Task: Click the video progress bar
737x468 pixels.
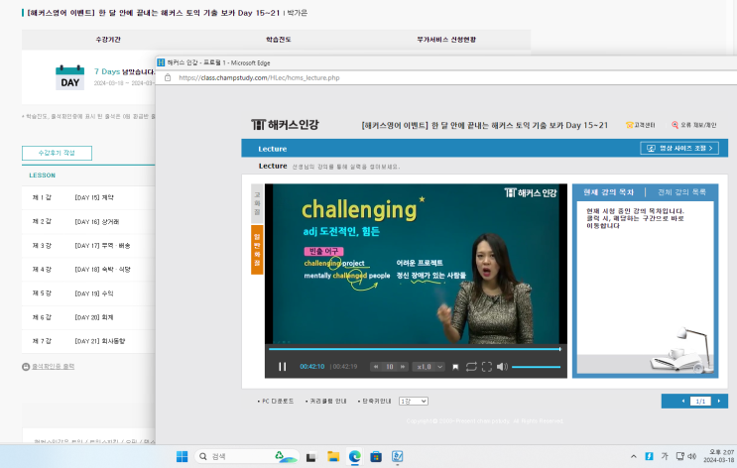Action: 415,349
